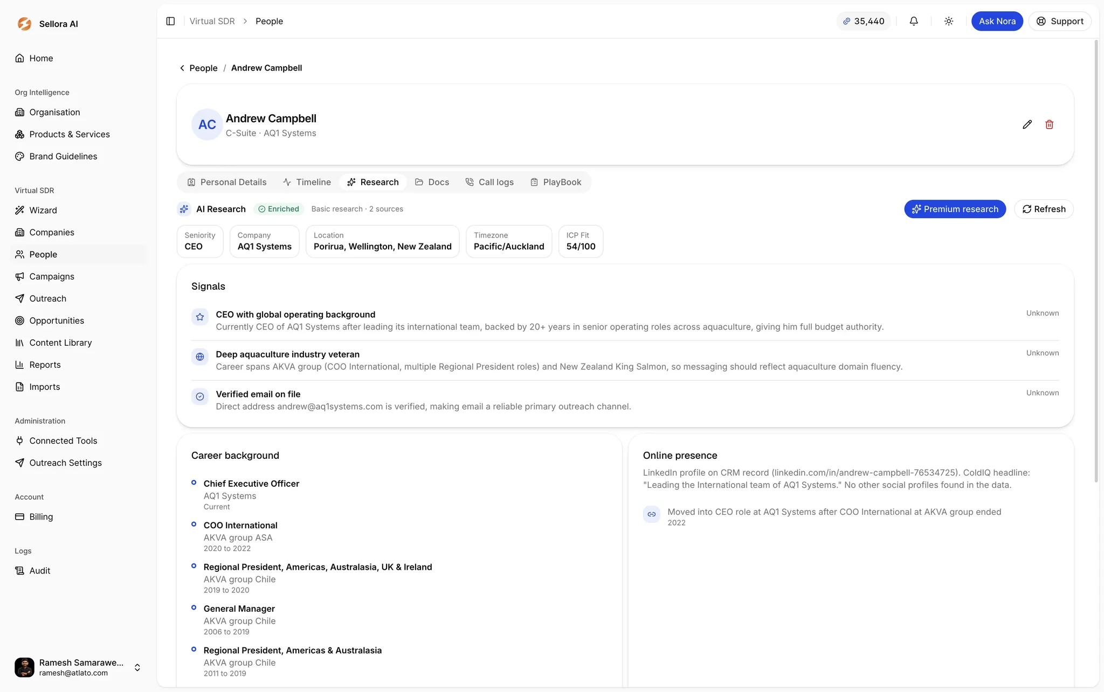This screenshot has height=692, width=1104.
Task: Click the Premium research button
Action: (x=955, y=209)
